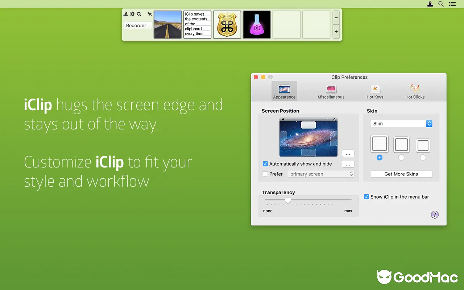Uncheck Show iClip in the menu bar
The image size is (464, 290).
click(366, 197)
